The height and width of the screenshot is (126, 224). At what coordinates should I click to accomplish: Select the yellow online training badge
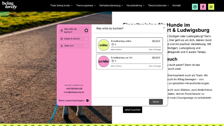103,45
